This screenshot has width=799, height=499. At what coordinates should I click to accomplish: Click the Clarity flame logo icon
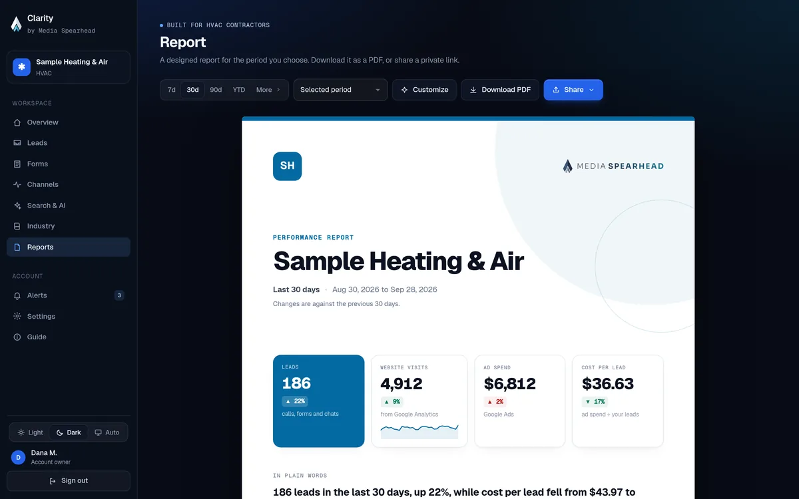coord(17,24)
